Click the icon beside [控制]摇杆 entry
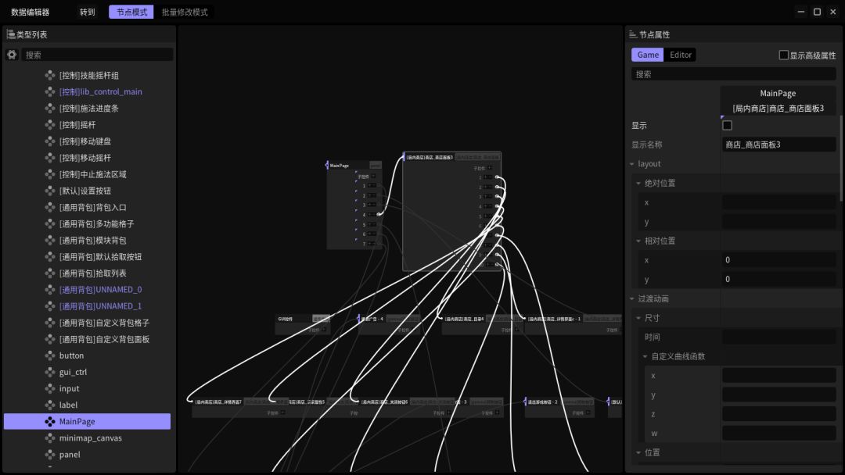845x475 pixels. (x=50, y=125)
